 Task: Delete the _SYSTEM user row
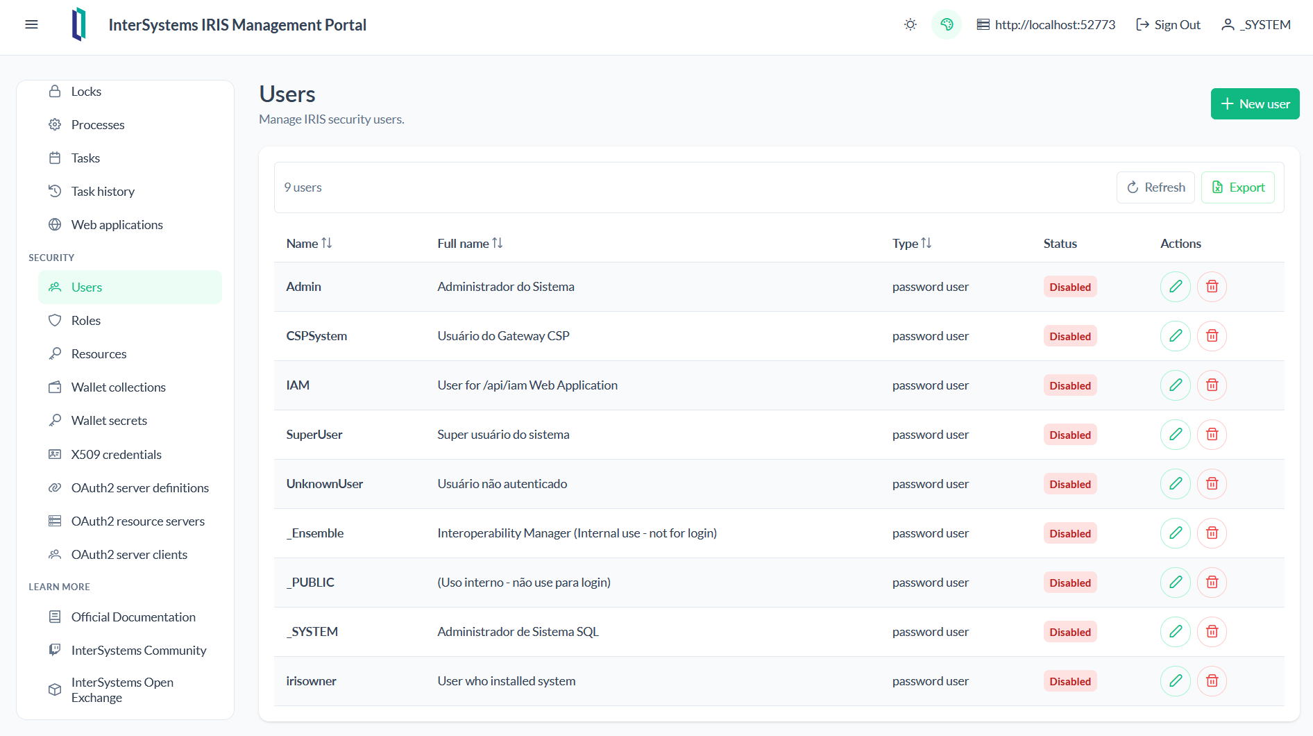[x=1212, y=632]
